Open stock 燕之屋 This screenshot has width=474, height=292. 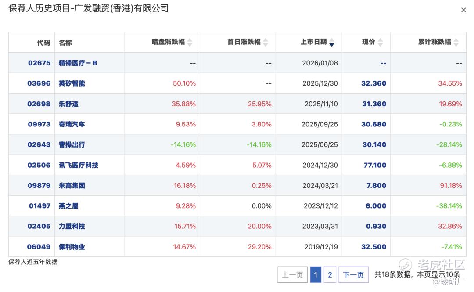(68, 206)
